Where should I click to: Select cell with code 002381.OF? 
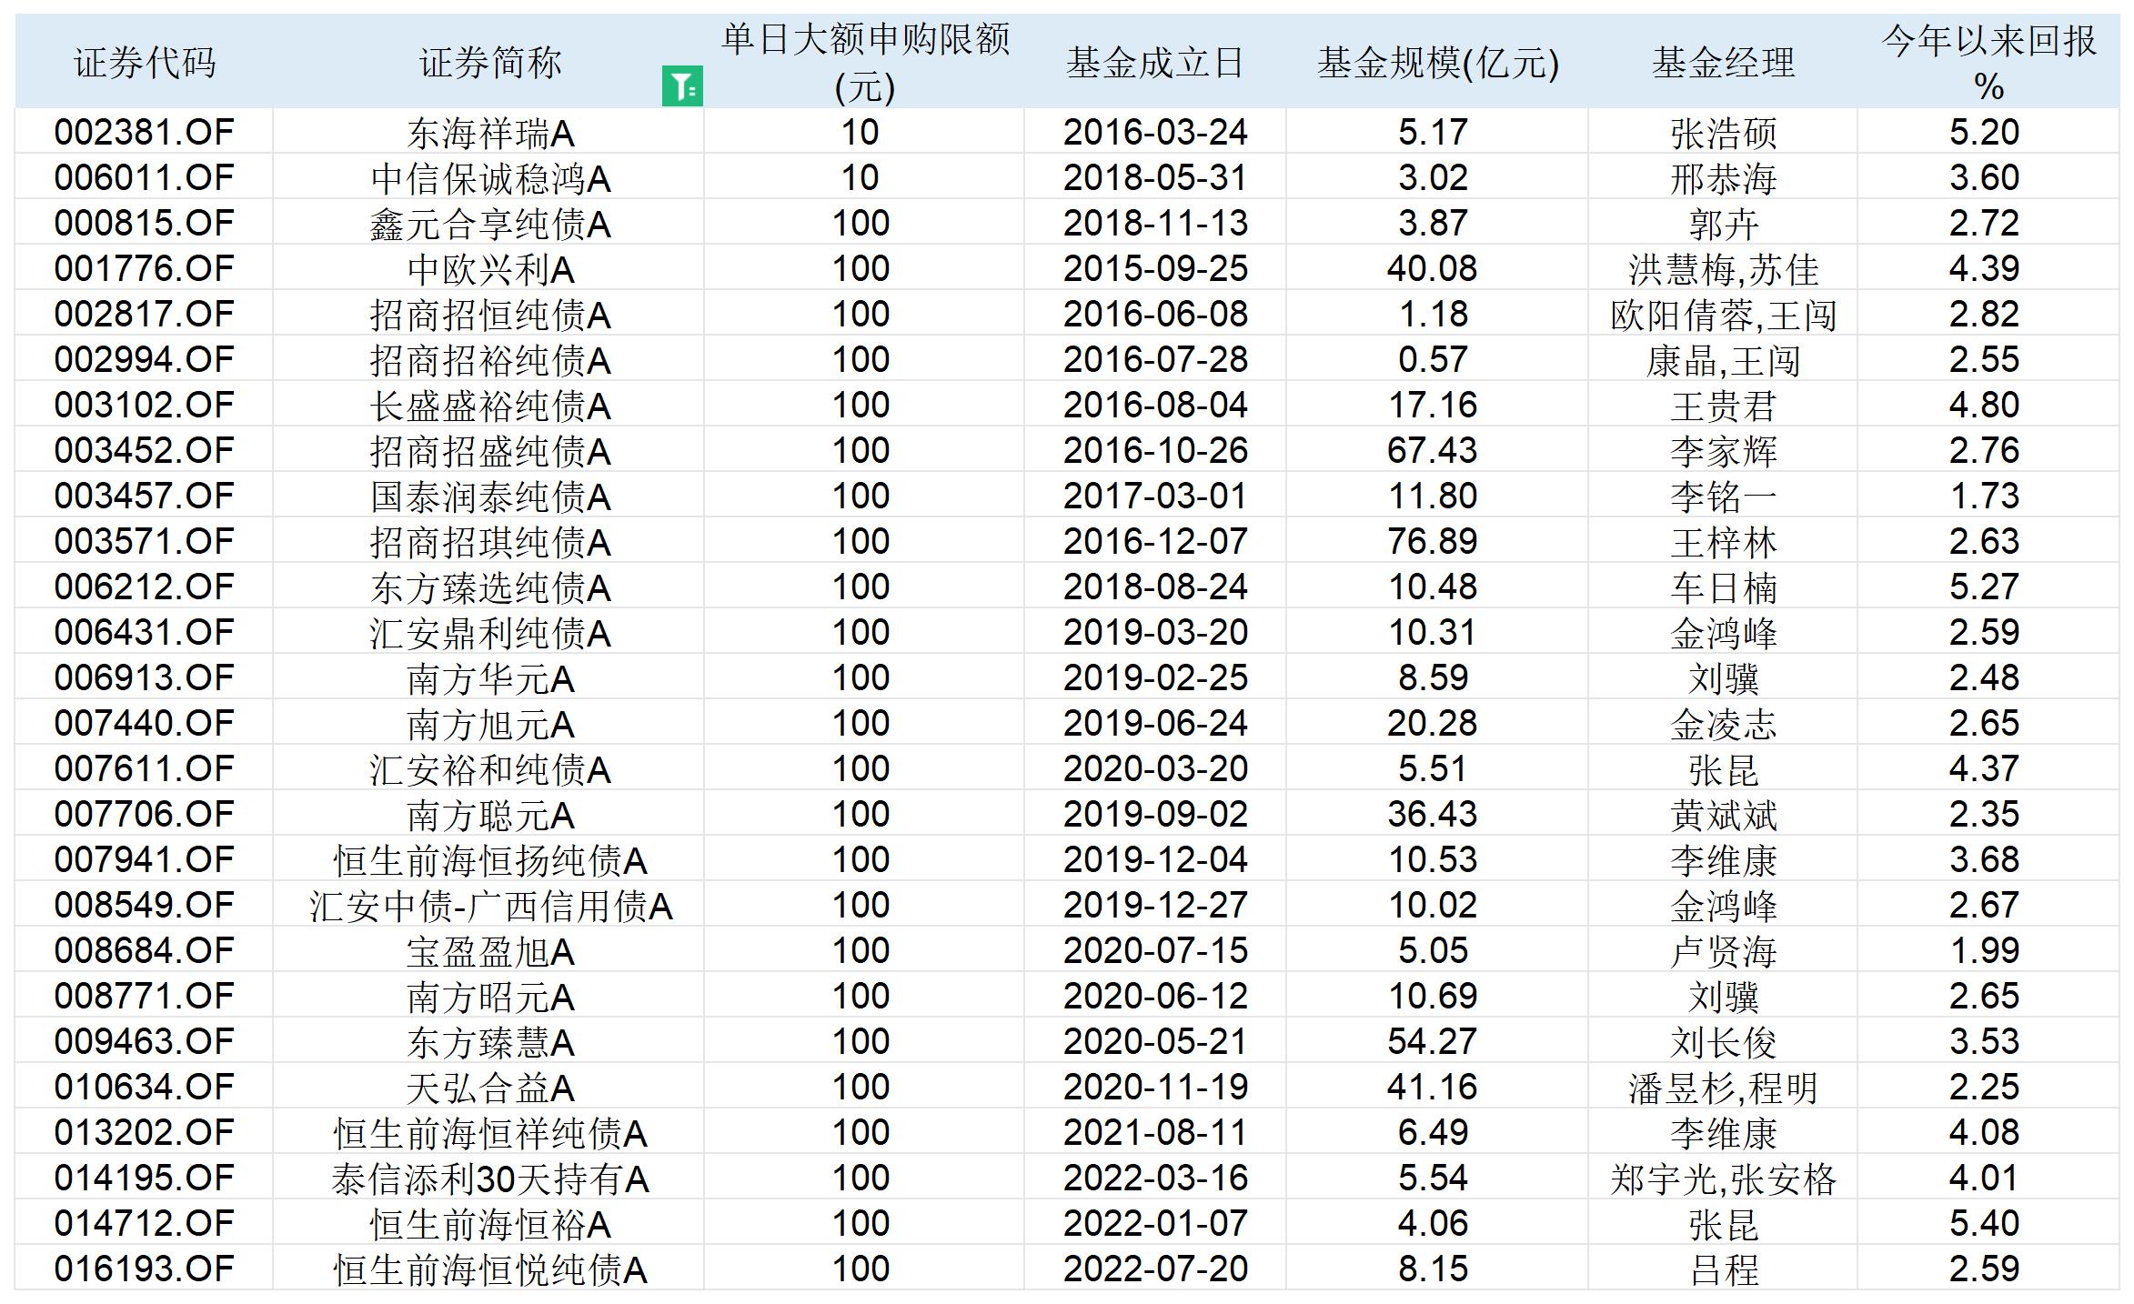(144, 133)
